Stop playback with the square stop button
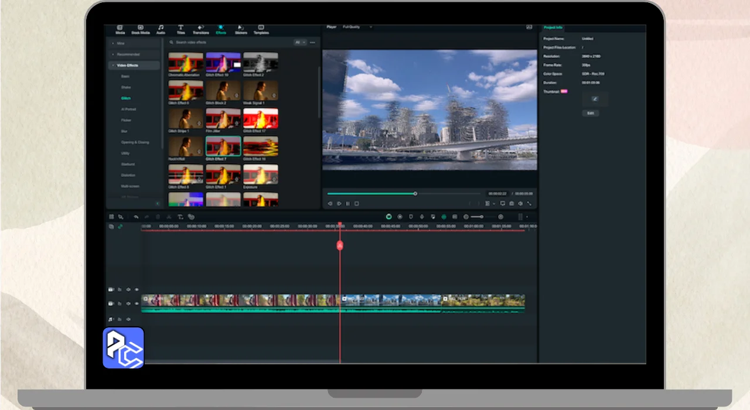 pos(356,204)
